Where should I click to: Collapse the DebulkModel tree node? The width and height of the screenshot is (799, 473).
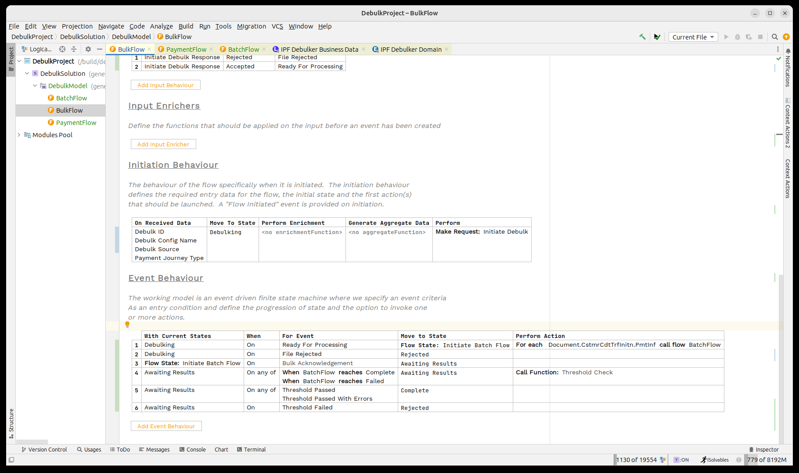35,86
